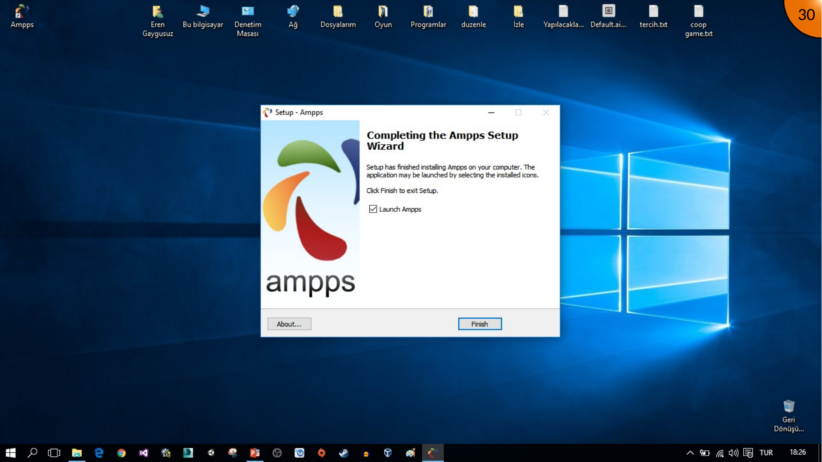Screen dimensions: 822x462
Task: Open the Windows Start menu
Action: [11, 453]
